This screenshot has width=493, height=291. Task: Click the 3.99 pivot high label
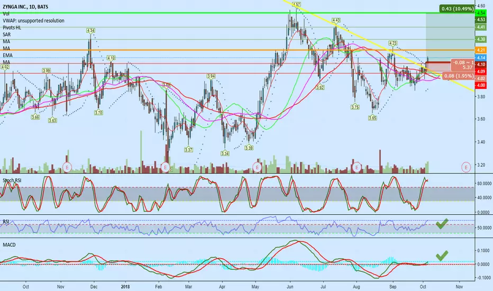46,70
